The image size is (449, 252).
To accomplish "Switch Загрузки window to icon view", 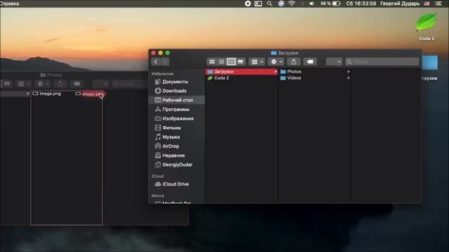I will point(212,62).
